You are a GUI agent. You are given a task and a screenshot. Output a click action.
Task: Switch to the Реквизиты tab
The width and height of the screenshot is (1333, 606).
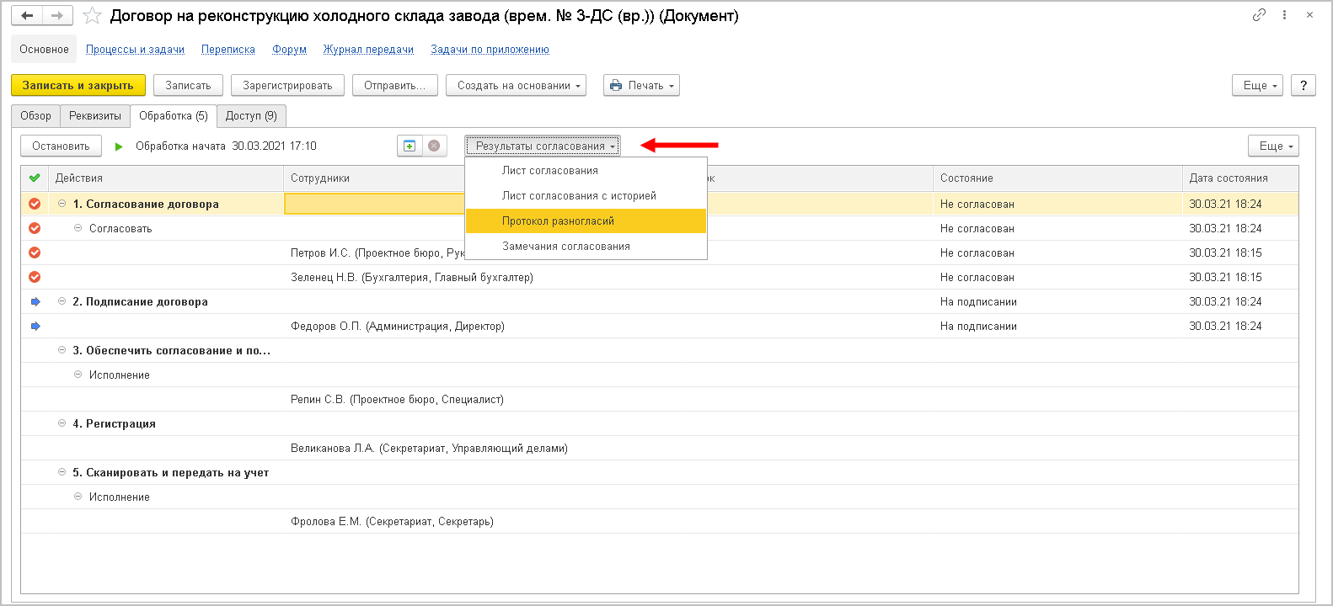coord(95,116)
